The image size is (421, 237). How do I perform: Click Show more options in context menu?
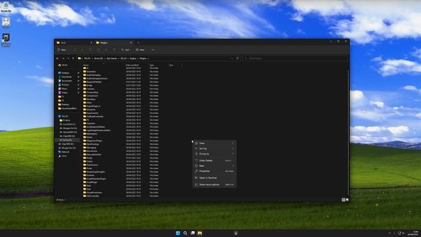tap(214, 184)
